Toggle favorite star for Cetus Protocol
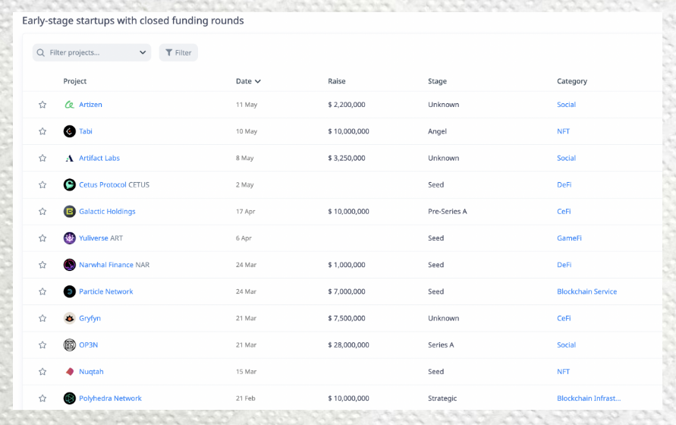 (x=42, y=184)
